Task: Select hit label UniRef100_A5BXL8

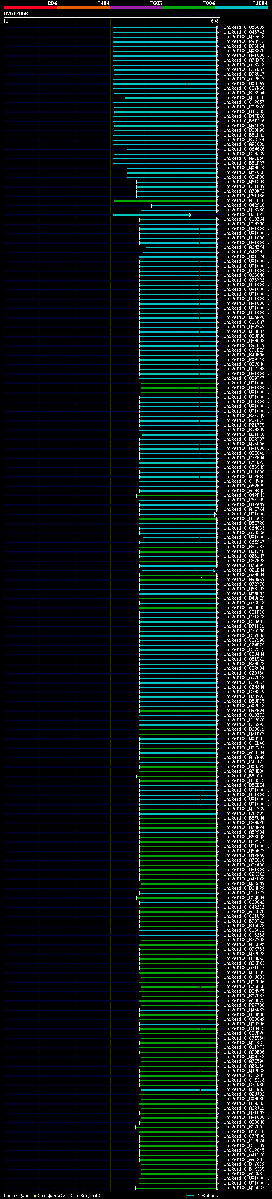Action: coord(244,65)
